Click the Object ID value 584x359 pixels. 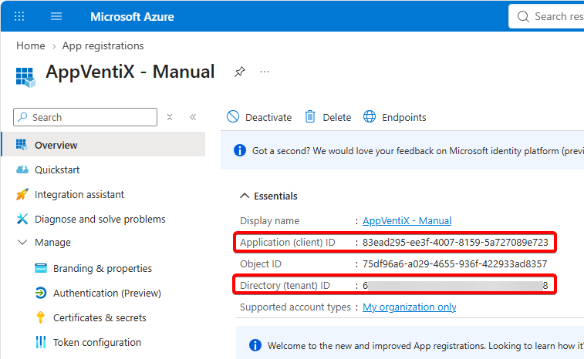pos(454,264)
